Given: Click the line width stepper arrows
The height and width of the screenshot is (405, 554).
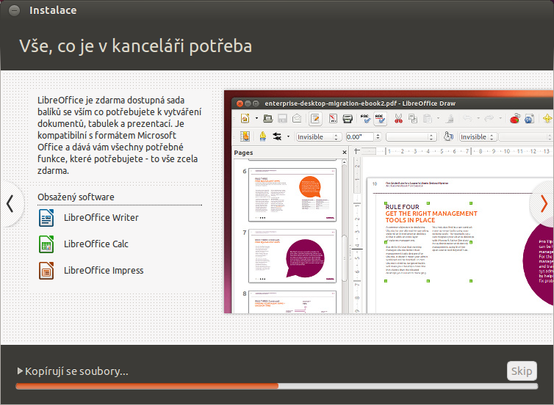Looking at the screenshot, I should [378, 137].
